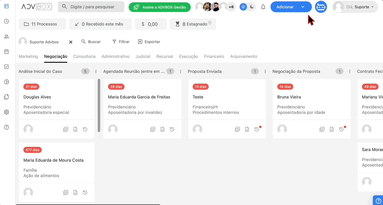Remove Suporte Advbox filter with X

70,42
